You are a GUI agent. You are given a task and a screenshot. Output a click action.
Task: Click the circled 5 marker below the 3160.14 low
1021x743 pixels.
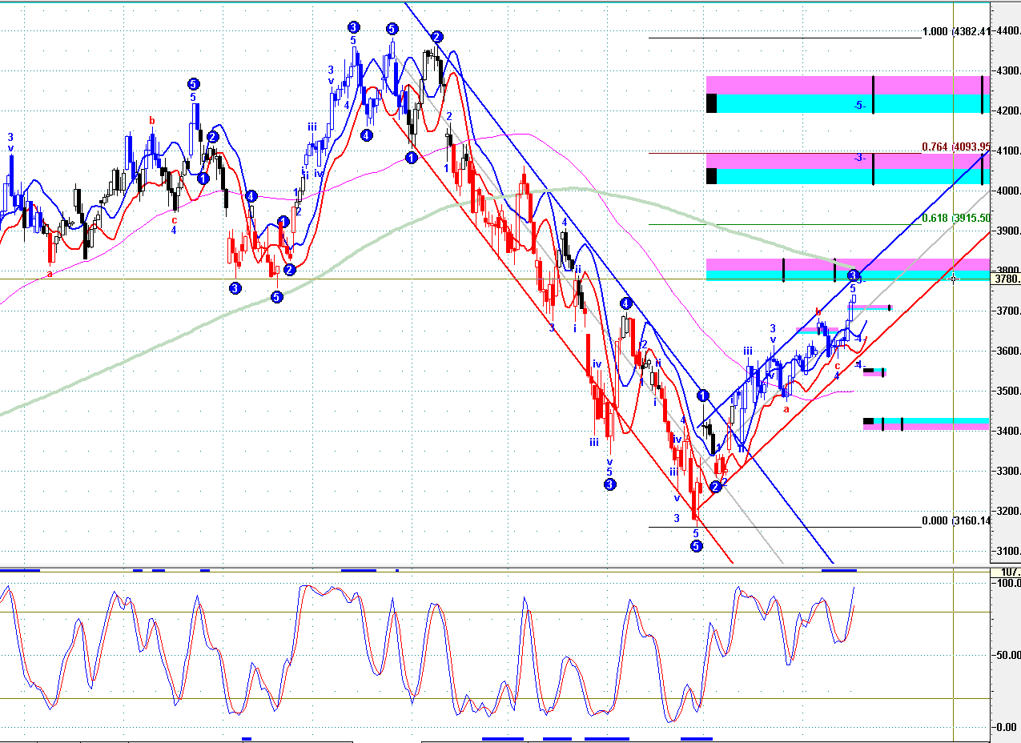click(x=696, y=546)
